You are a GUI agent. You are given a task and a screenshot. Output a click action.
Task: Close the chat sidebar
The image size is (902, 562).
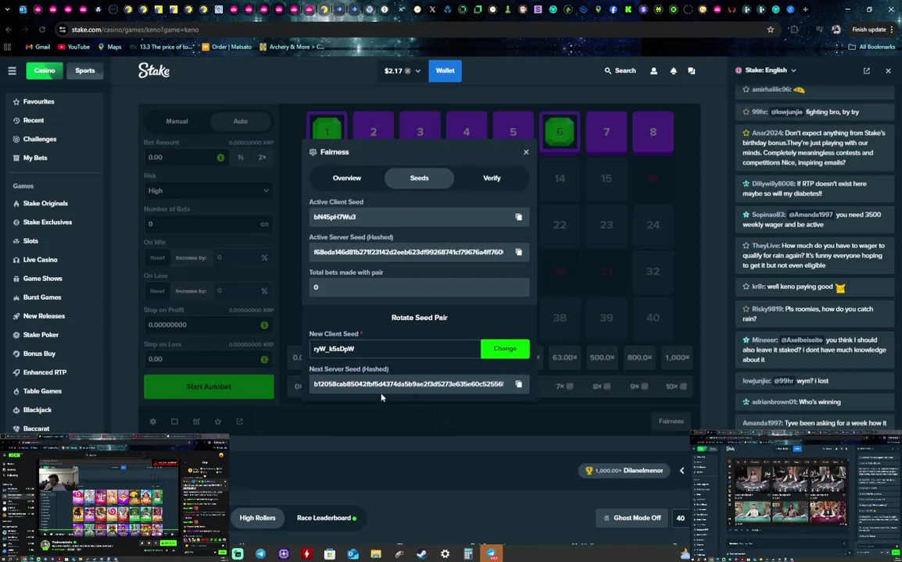(x=888, y=71)
